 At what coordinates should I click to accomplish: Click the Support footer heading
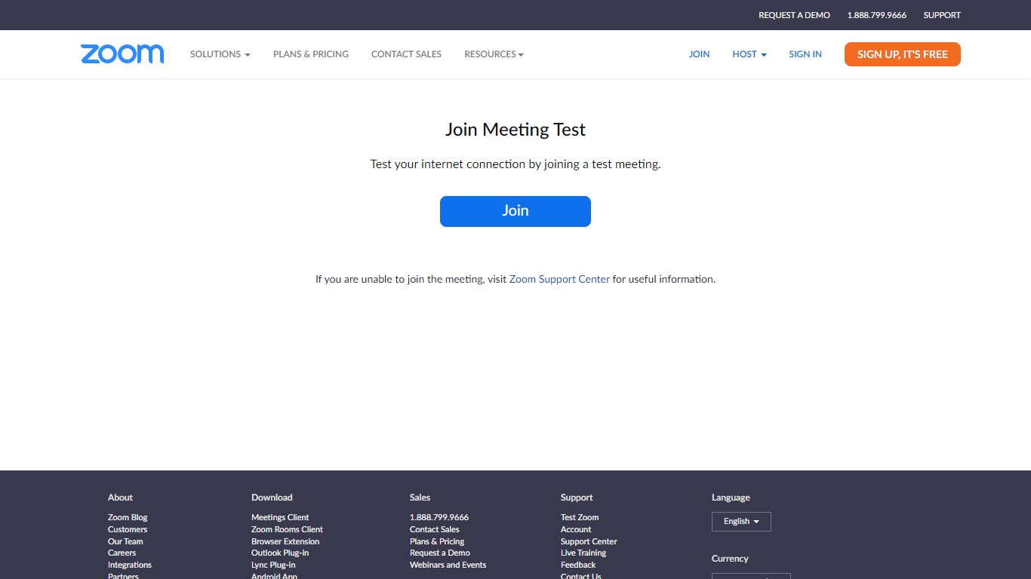[x=577, y=498]
